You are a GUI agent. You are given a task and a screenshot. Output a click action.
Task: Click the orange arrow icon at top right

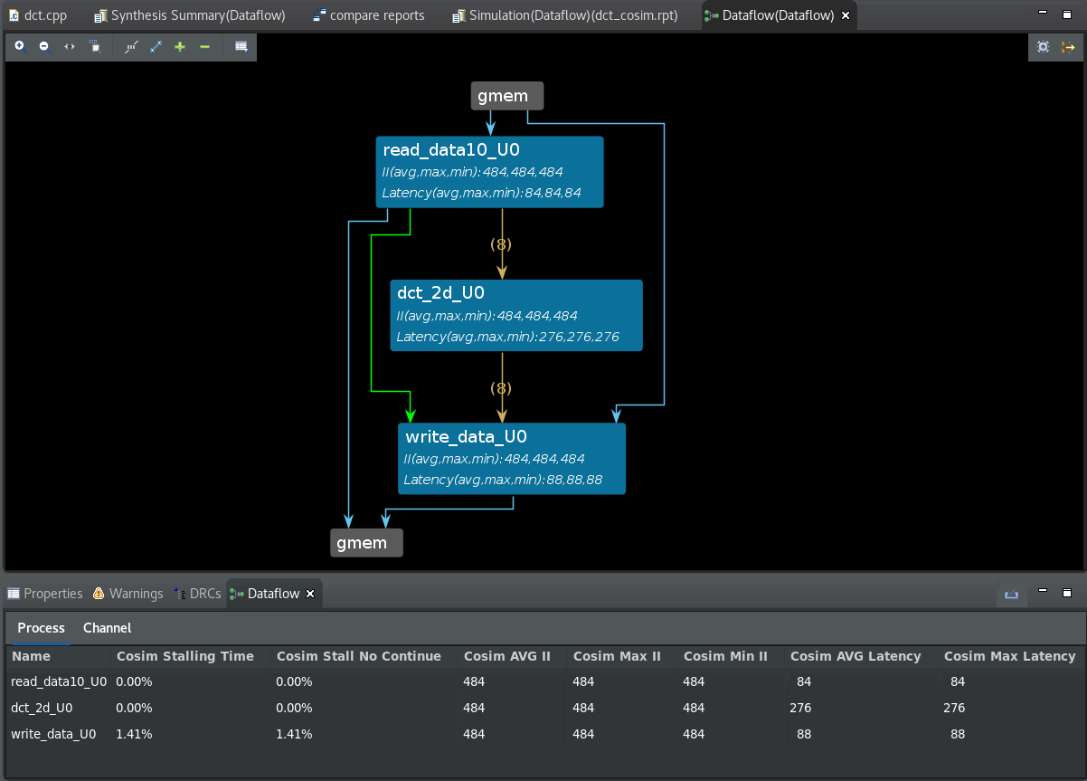[1068, 47]
